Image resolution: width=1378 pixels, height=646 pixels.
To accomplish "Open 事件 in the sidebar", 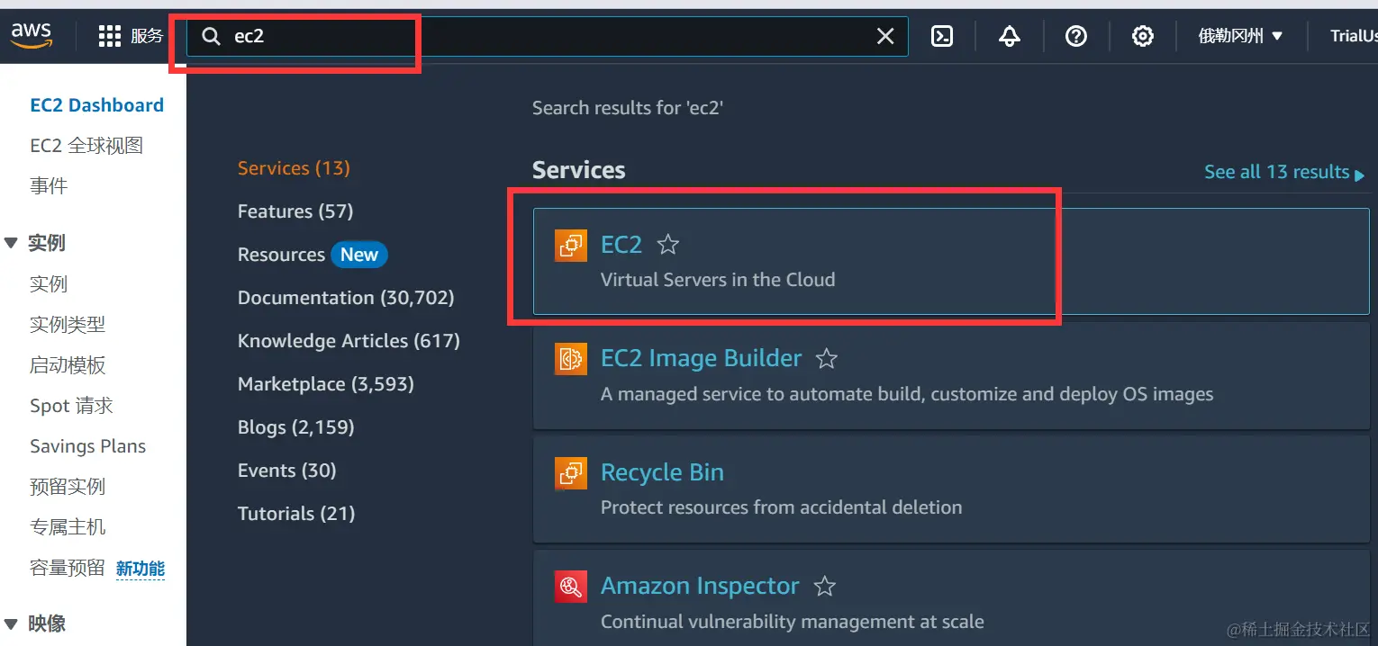I will coord(49,186).
